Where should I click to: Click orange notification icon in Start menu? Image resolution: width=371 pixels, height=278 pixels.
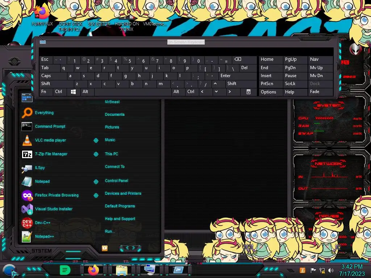pos(105,248)
